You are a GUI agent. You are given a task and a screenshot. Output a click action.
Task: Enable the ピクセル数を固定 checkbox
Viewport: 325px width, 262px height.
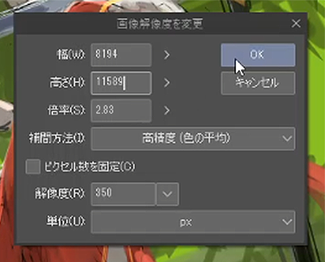[33, 166]
